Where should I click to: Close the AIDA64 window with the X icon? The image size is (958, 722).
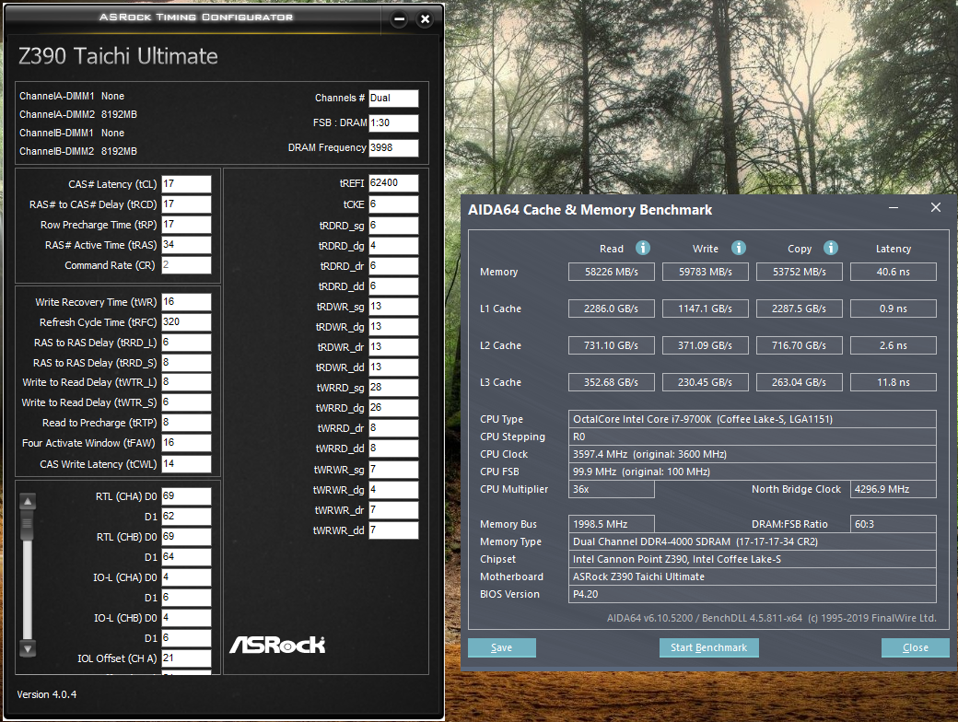tap(935, 208)
